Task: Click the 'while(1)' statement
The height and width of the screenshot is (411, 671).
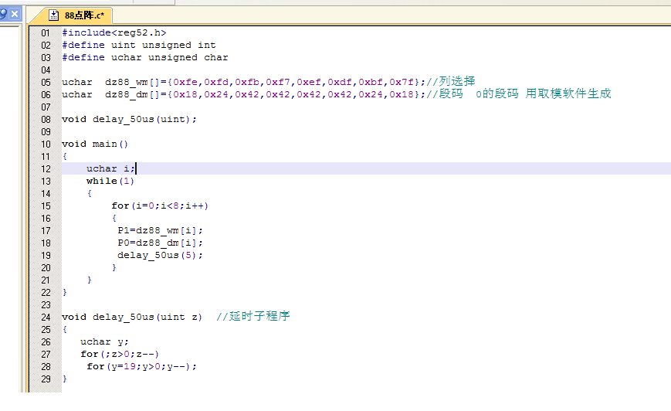Action: [110, 181]
